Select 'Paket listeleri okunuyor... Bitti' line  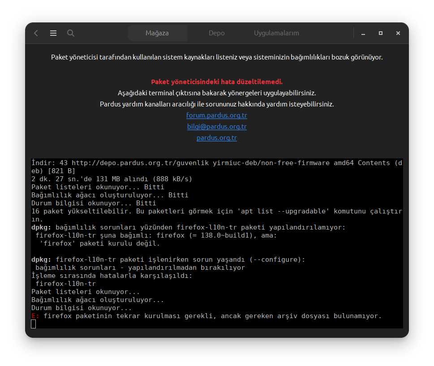pyautogui.click(x=98, y=187)
